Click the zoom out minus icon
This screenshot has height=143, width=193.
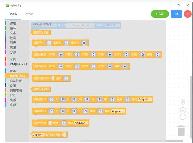coord(183,117)
